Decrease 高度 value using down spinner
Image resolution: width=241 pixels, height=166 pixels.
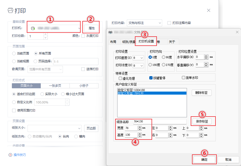point(140,136)
